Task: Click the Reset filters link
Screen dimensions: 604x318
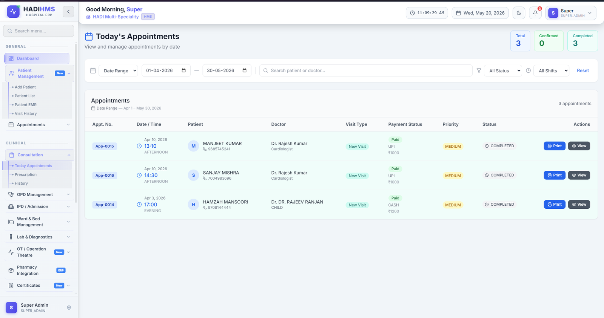Action: [x=583, y=70]
